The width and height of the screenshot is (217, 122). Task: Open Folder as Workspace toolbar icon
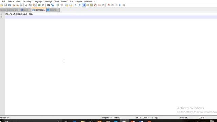click(x=99, y=5)
